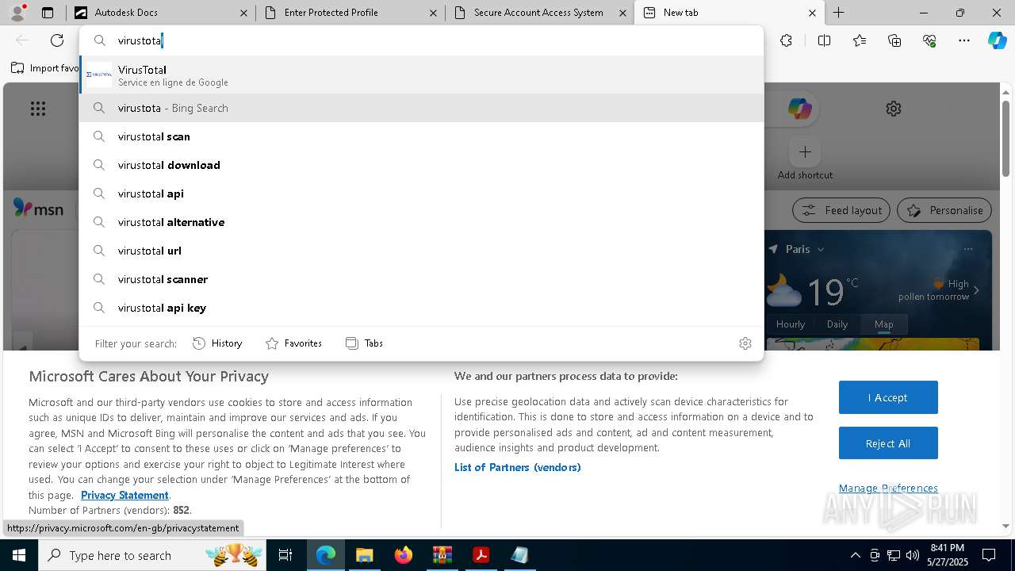1015x571 pixels.
Task: Open page settings gear icon
Action: click(894, 109)
